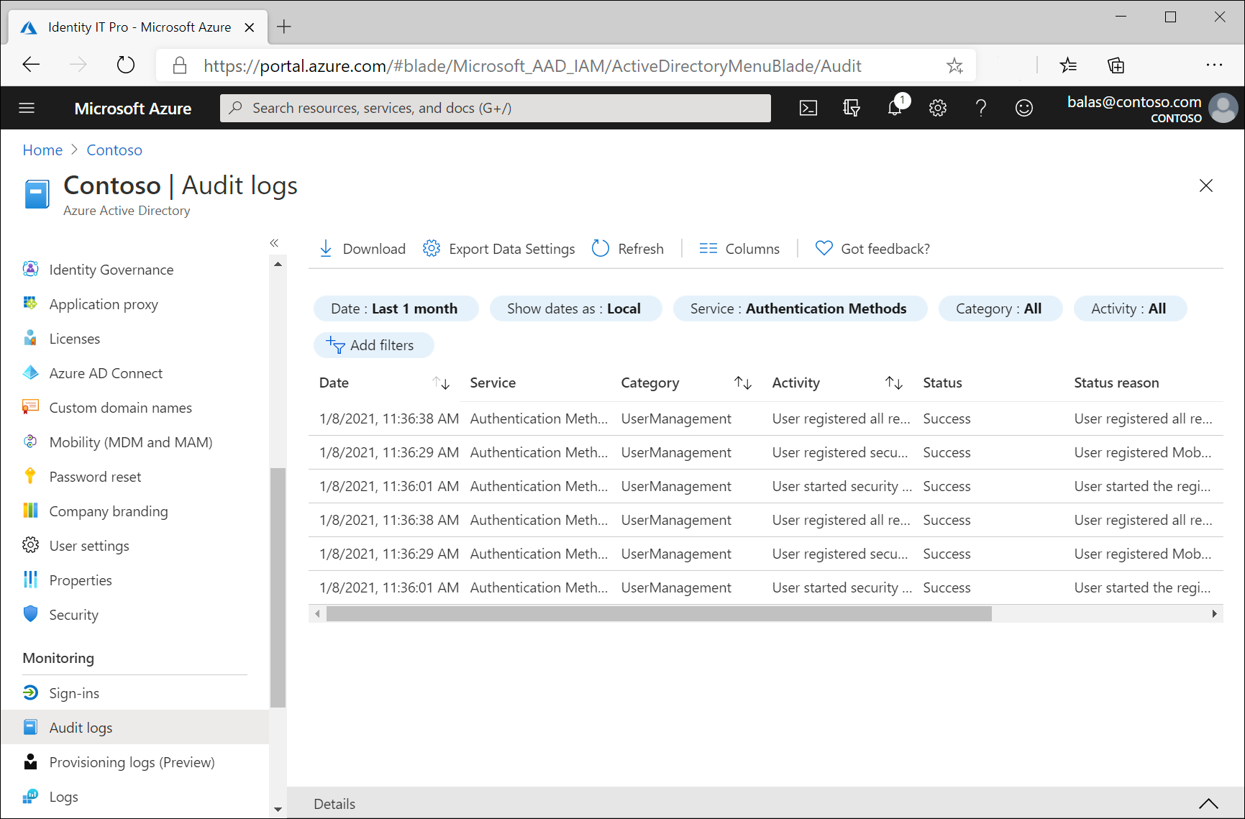The width and height of the screenshot is (1245, 819).
Task: Go to Home breadcrumb link
Action: 42,150
